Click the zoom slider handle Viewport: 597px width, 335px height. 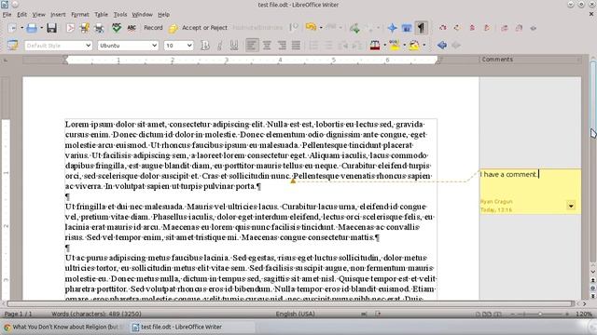coord(540,315)
